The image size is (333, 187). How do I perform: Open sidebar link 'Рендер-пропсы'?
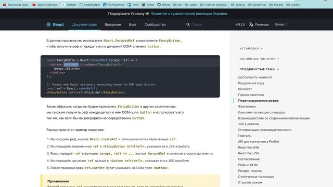pyautogui.click(x=250, y=170)
